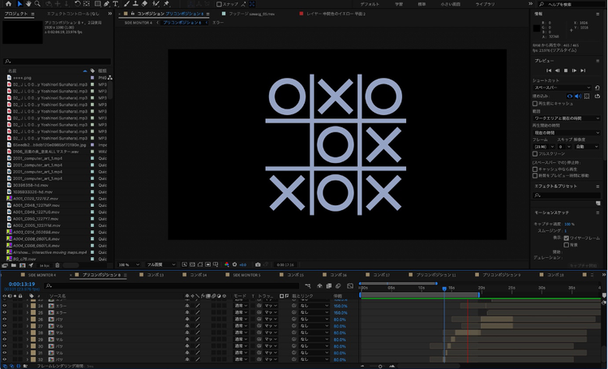Toggle the ワイヤーフレーム checkbox
This screenshot has height=369, width=608.
click(567, 238)
